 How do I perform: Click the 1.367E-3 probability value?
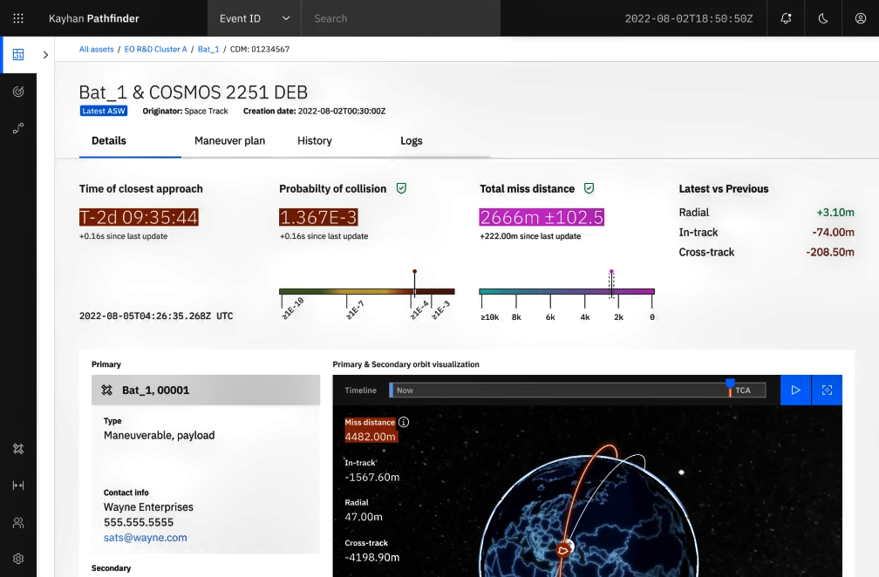tap(318, 217)
